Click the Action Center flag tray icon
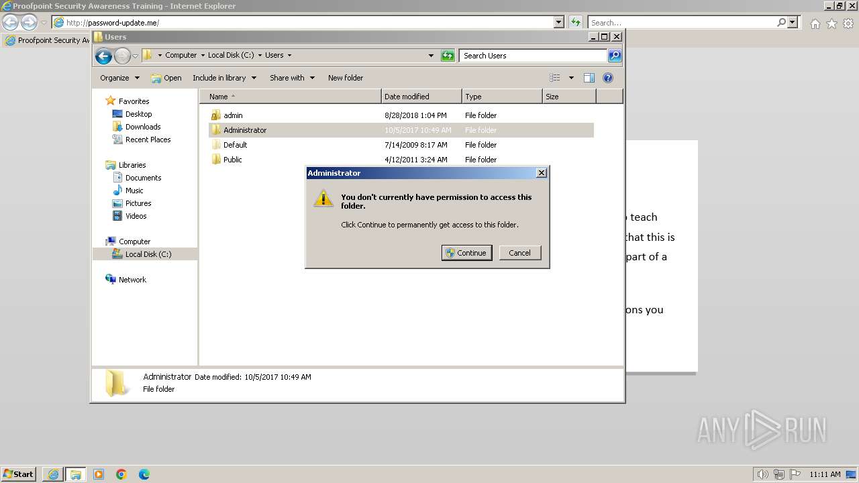Image resolution: width=859 pixels, height=483 pixels. coord(795,474)
